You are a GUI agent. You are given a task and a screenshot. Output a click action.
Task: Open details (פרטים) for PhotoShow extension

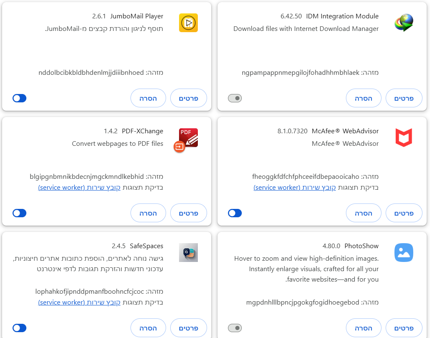[x=404, y=328]
